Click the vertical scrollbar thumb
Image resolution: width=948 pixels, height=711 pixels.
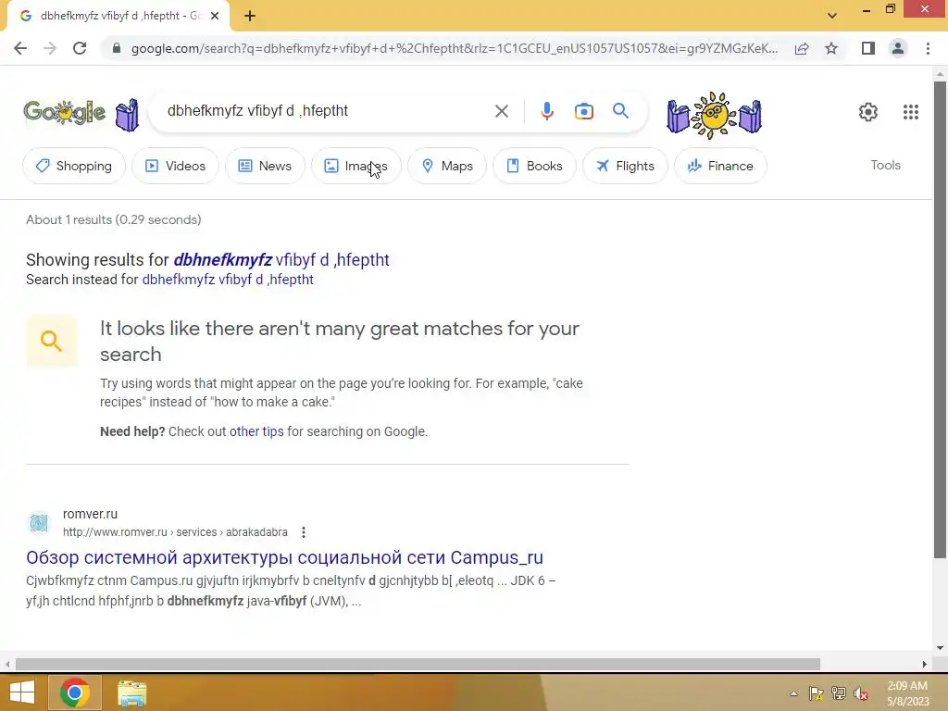tap(940, 320)
